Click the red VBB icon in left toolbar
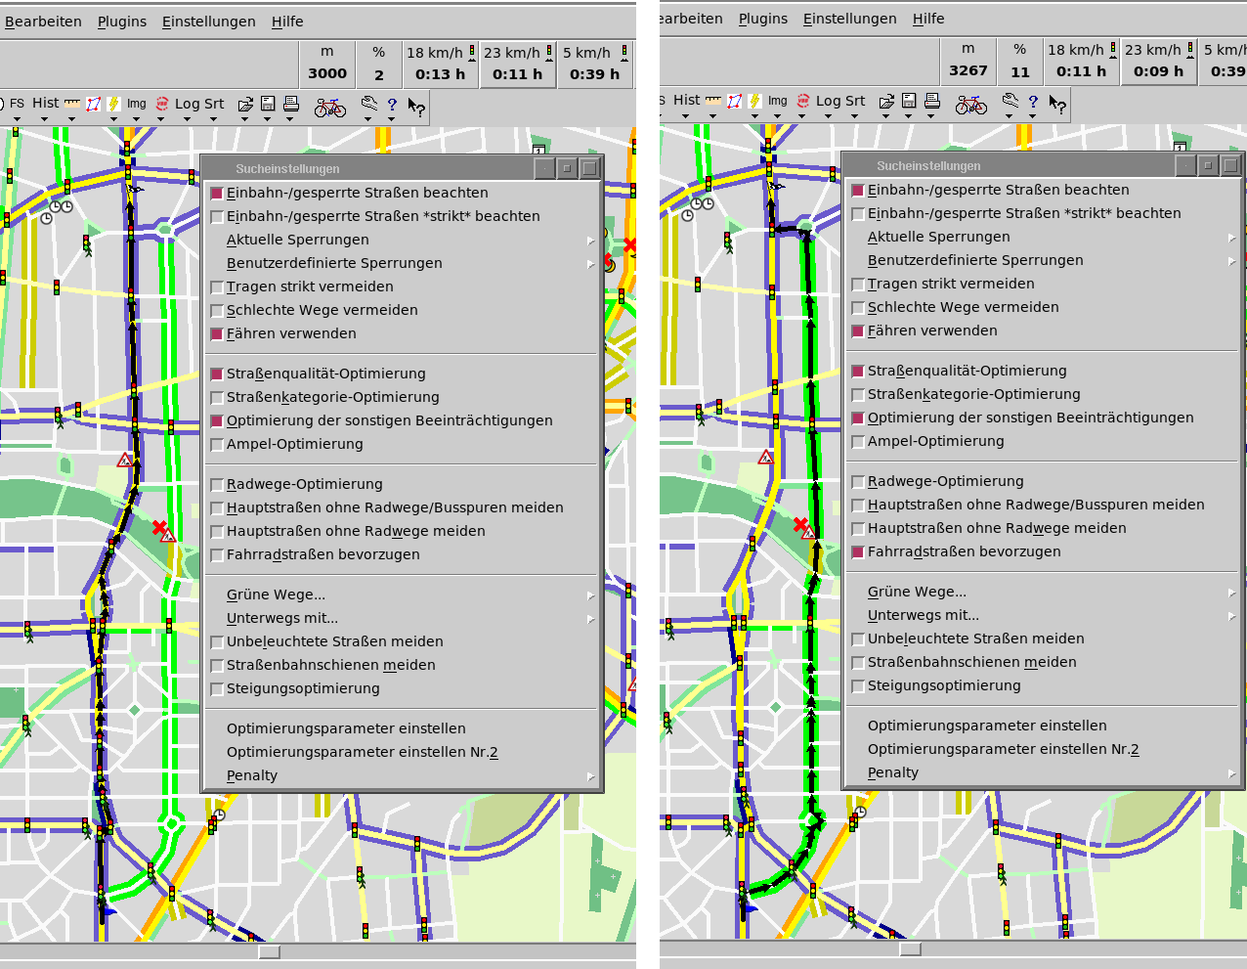This screenshot has width=1247, height=969. pos(161,104)
